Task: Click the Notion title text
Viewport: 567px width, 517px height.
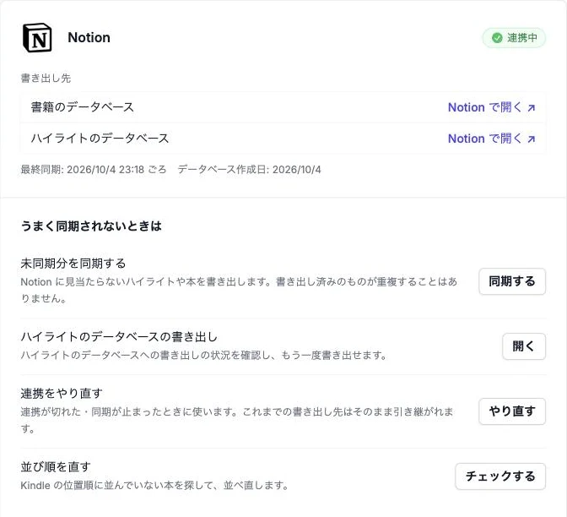Action: (x=89, y=38)
